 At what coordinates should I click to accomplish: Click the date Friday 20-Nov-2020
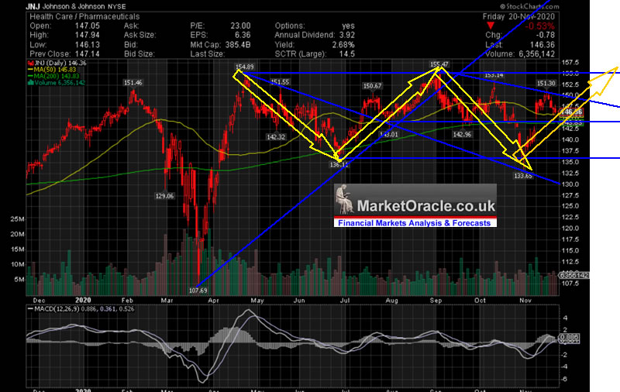coord(518,16)
